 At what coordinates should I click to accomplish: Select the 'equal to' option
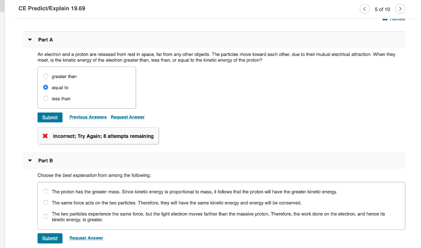pyautogui.click(x=46, y=87)
